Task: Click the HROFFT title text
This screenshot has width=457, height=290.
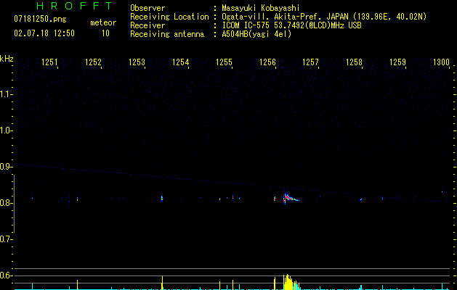Action: coord(74,6)
